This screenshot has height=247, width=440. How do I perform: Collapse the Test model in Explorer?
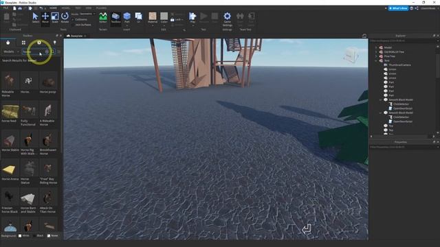point(376,60)
